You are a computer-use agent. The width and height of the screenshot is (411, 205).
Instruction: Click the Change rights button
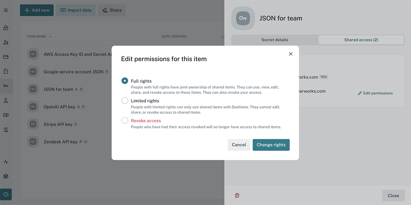click(271, 145)
